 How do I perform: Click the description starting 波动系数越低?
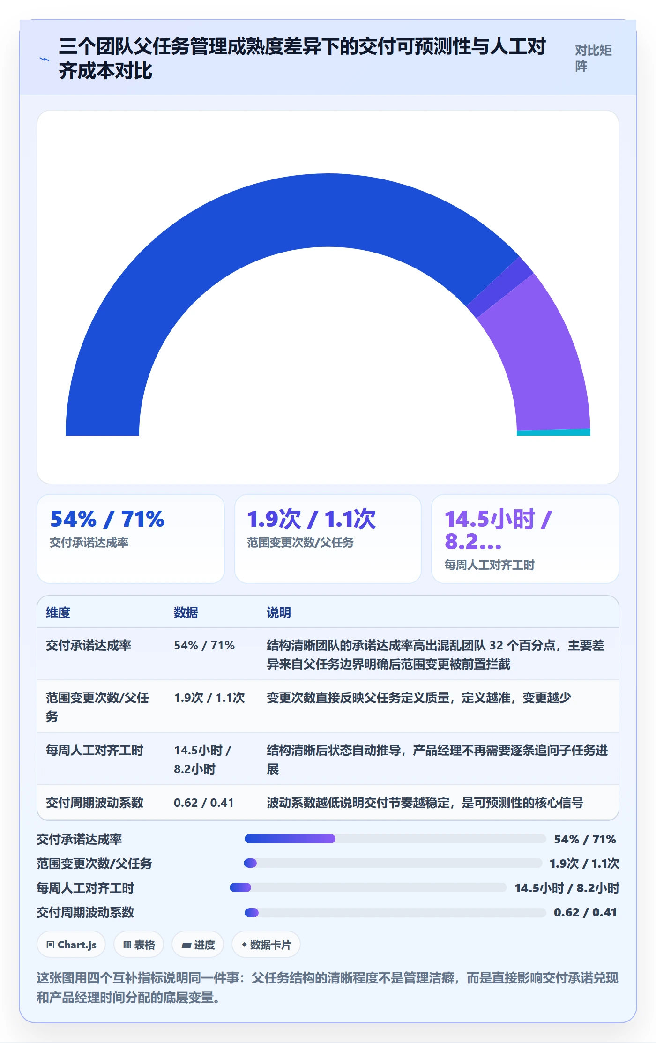[x=425, y=803]
